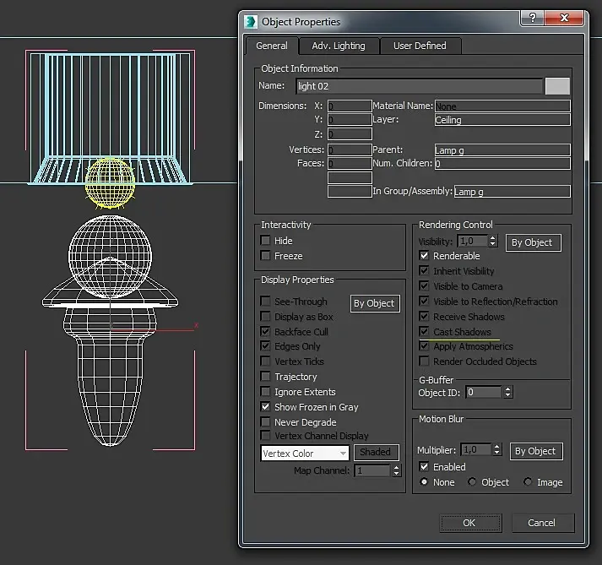Switch to the Adv. Lighting tab

[339, 46]
